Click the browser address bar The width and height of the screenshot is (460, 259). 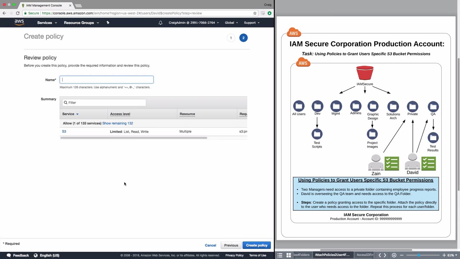(x=140, y=13)
